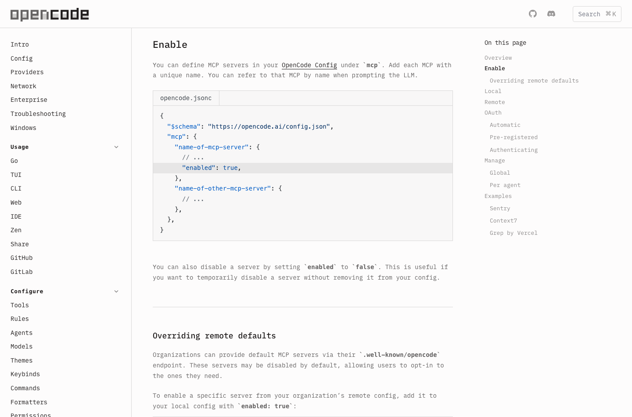632x417 pixels.
Task: Jump to Grep by Vercel example
Action: coord(513,233)
